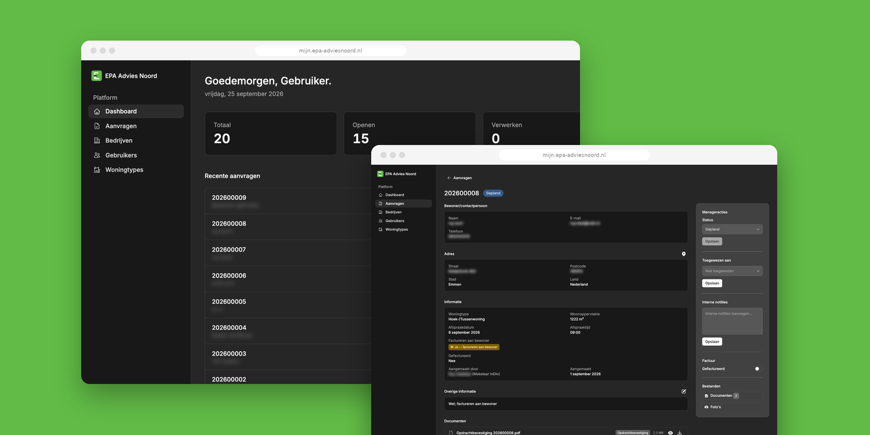Click the Openen card showing 15
This screenshot has height=435, width=870.
coord(409,133)
